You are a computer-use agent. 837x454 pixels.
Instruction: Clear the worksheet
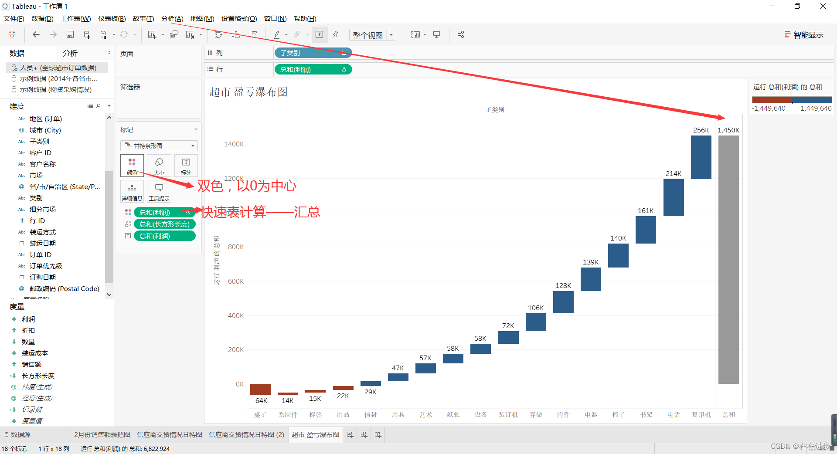coord(190,34)
